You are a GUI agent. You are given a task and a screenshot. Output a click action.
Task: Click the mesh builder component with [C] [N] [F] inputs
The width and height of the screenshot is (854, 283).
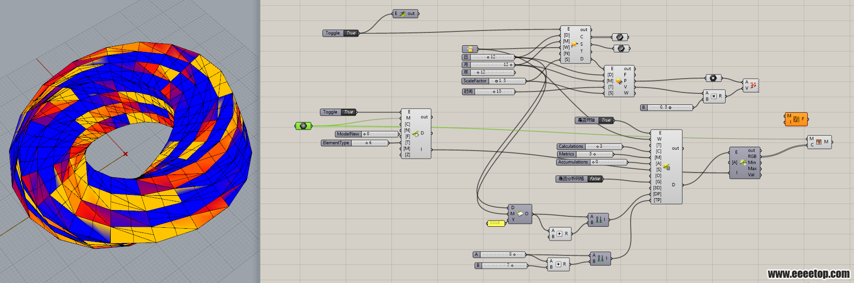click(416, 133)
